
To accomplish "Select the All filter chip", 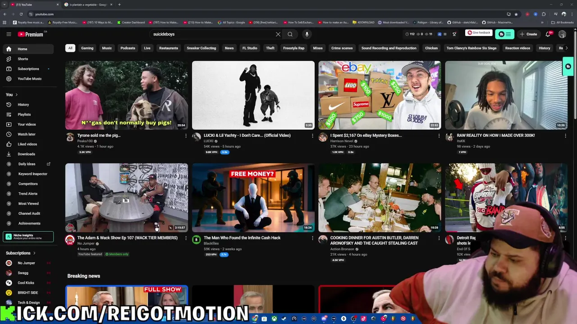I will click(70, 48).
